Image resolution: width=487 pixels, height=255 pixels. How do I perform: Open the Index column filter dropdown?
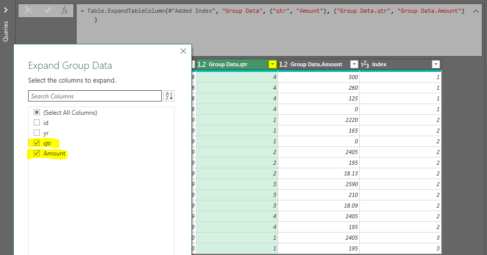click(436, 64)
